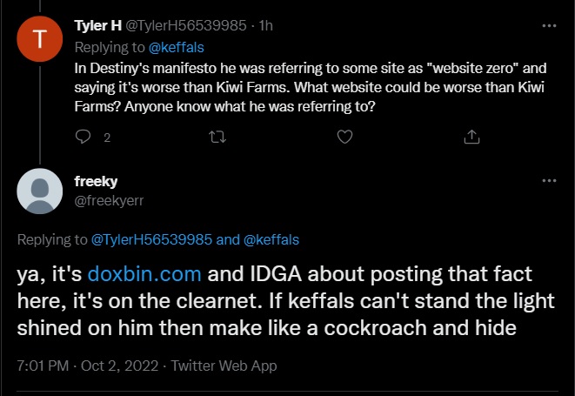Open @TylerH56539985 mention in freeky's reply line
The height and width of the screenshot is (396, 575).
pyautogui.click(x=151, y=239)
